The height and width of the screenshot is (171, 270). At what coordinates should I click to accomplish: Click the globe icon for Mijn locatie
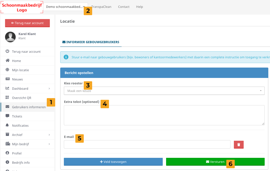8,70
